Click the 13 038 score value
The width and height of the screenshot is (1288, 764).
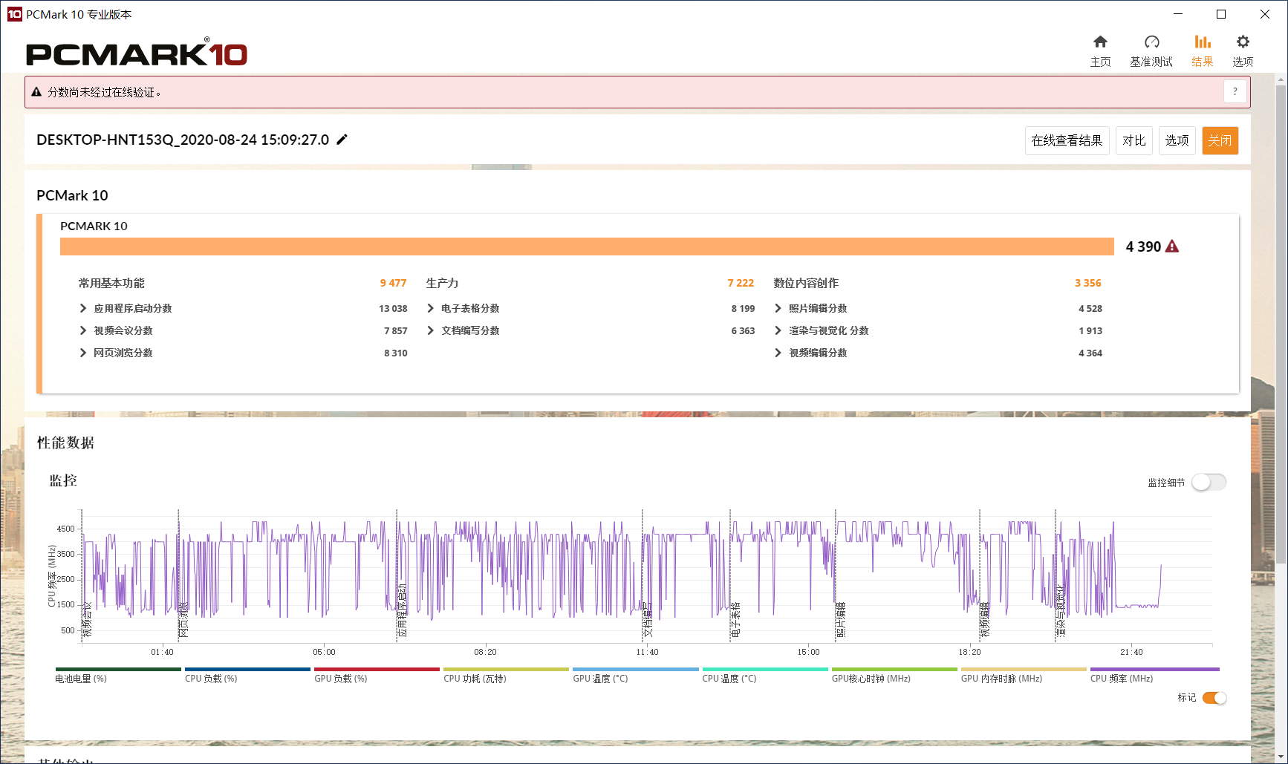click(x=393, y=308)
